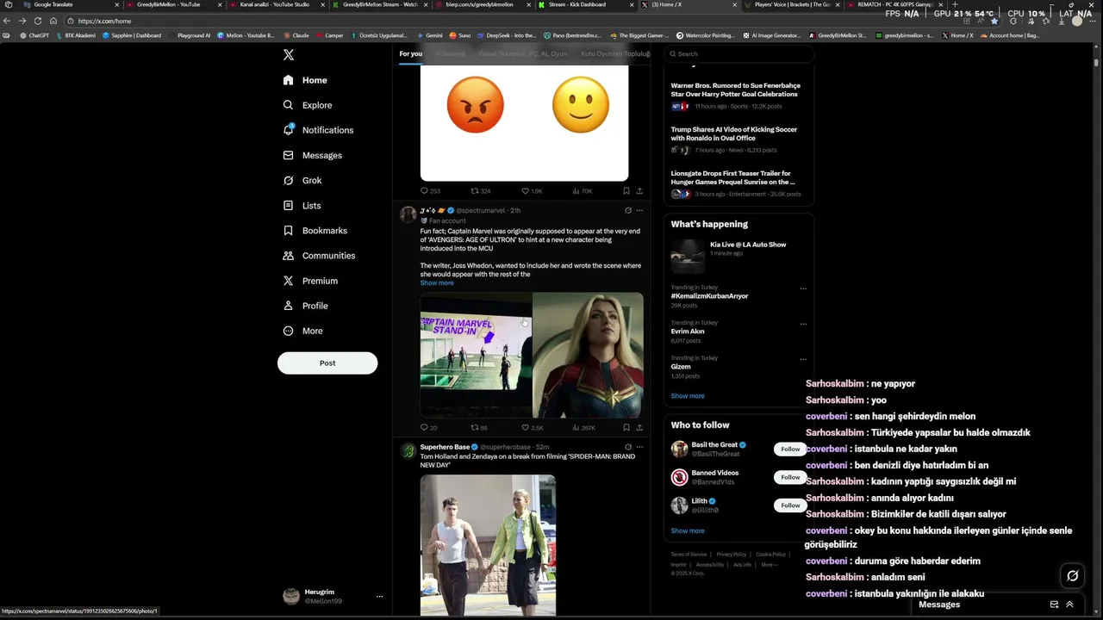The height and width of the screenshot is (620, 1103).
Task: Compose a new message in the Messages drawer
Action: 1054,604
